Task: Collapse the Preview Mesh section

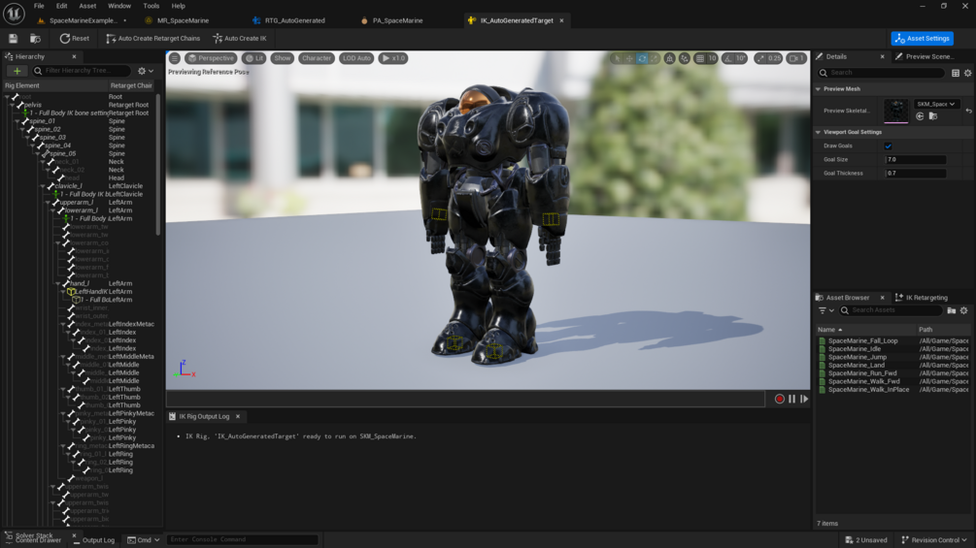Action: (818, 89)
